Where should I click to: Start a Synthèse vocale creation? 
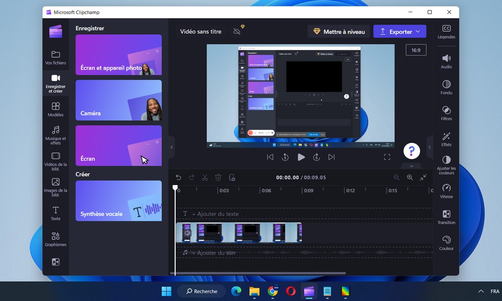pyautogui.click(x=118, y=201)
